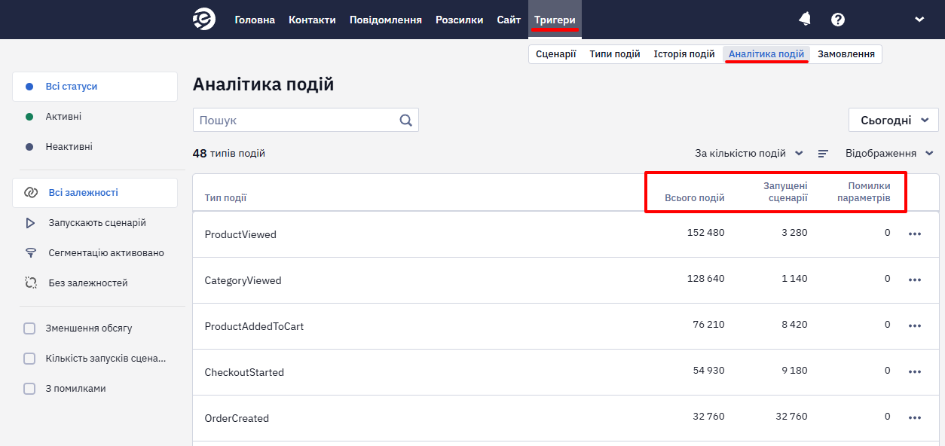Check the З помилками checkbox
The height and width of the screenshot is (446, 945).
[x=29, y=389]
